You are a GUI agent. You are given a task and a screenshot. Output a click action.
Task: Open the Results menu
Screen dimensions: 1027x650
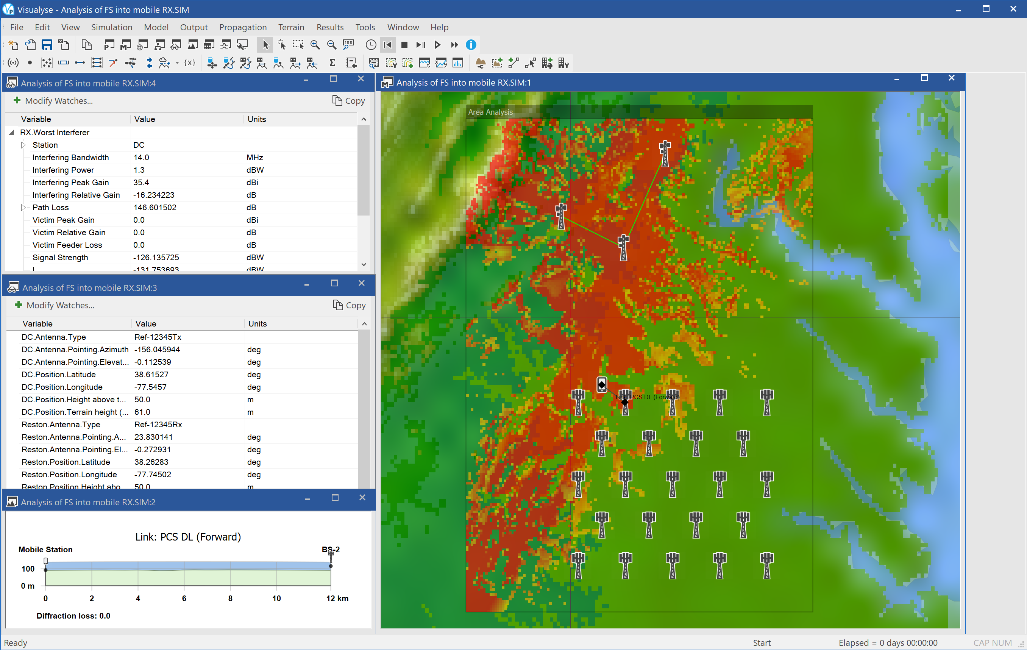(x=330, y=27)
